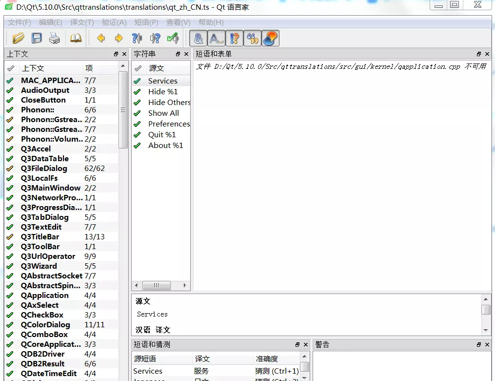Sort guesses by 准确度 column header
Image resolution: width=495 pixels, height=381 pixels.
tap(277, 359)
